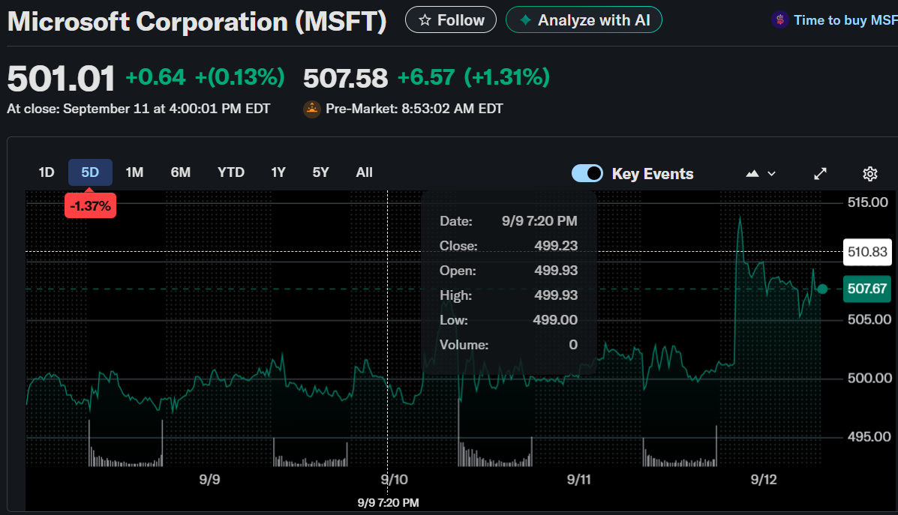
Task: Click the 515.00 axis label
Action: point(868,202)
